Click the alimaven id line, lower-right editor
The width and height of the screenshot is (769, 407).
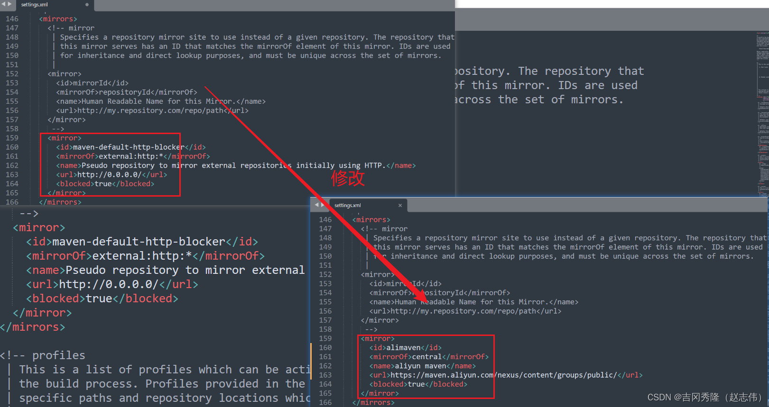tap(406, 348)
